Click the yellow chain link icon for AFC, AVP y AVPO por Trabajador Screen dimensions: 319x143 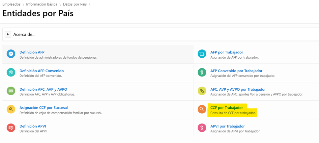[202, 91]
